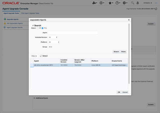160x113 pixels.
Task: Click OK in Upgradable Agents dialog
Action: [119, 92]
